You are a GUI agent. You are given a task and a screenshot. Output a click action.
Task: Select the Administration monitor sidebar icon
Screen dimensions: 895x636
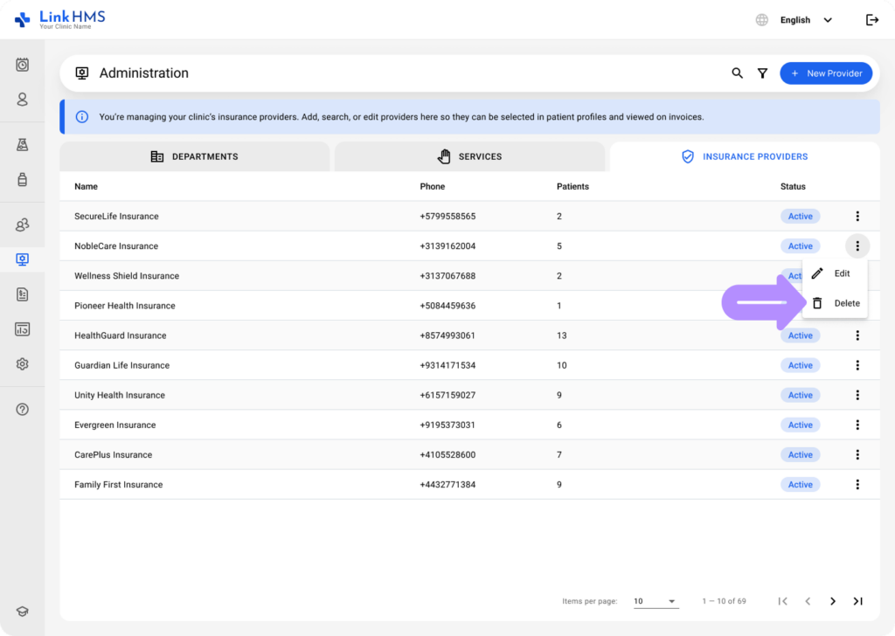tap(22, 259)
